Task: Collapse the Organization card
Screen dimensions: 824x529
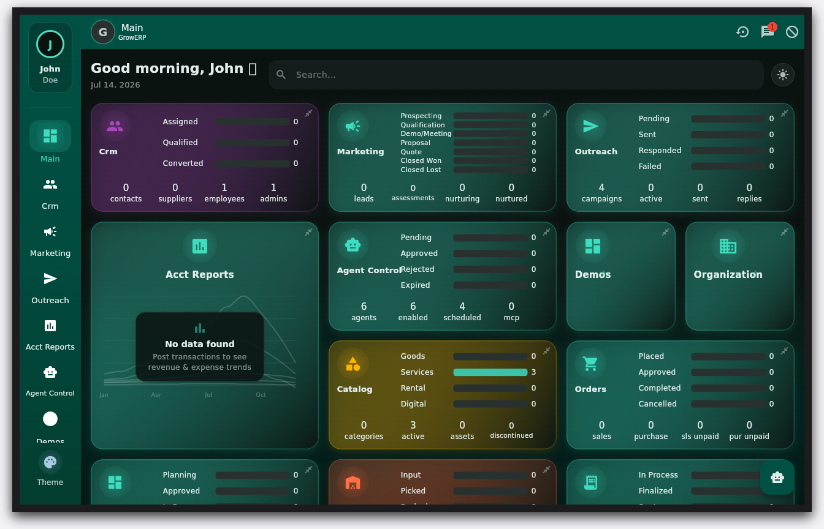Action: [x=785, y=232]
